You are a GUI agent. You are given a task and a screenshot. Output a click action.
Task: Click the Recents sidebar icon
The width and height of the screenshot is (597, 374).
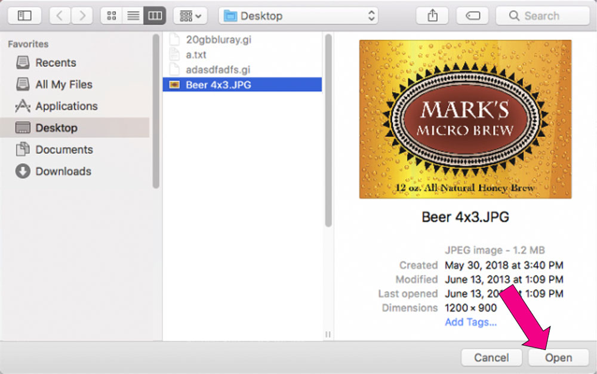pos(23,63)
